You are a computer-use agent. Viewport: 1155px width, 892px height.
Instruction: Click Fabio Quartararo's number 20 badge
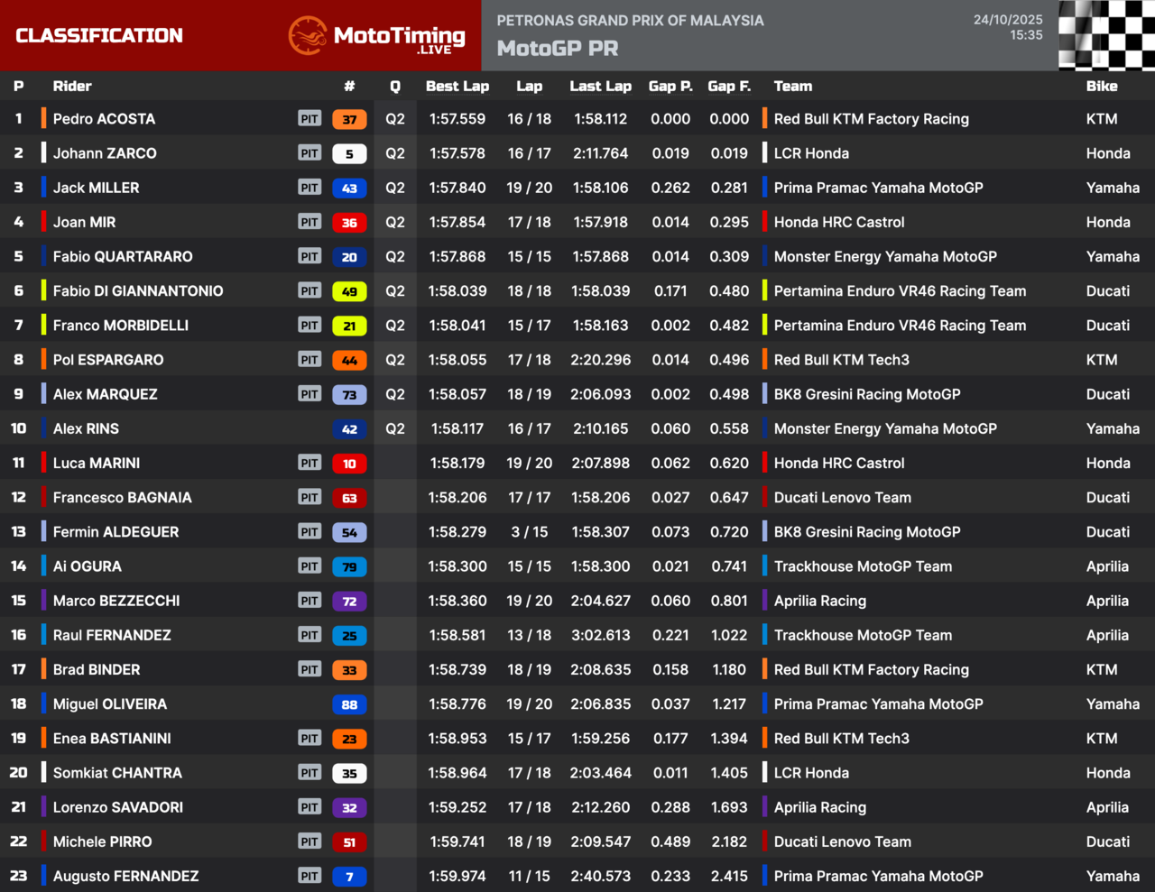pyautogui.click(x=349, y=257)
